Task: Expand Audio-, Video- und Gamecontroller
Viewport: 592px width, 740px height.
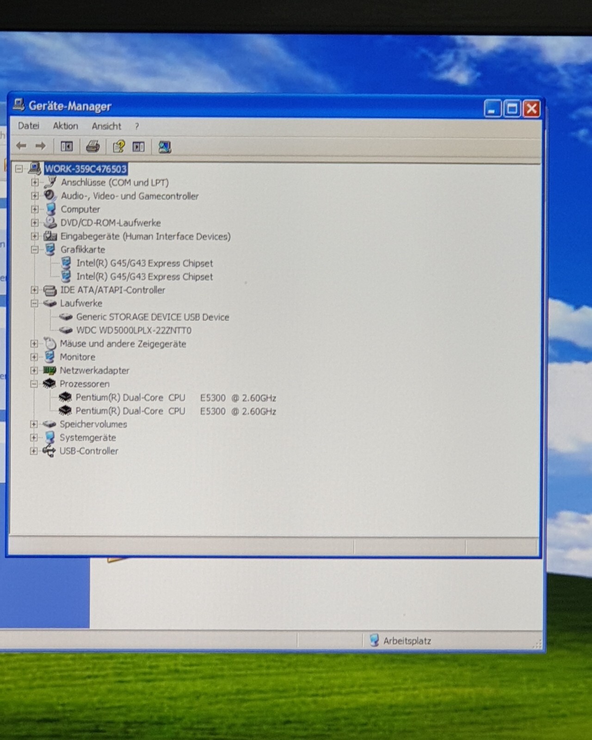Action: 35,196
